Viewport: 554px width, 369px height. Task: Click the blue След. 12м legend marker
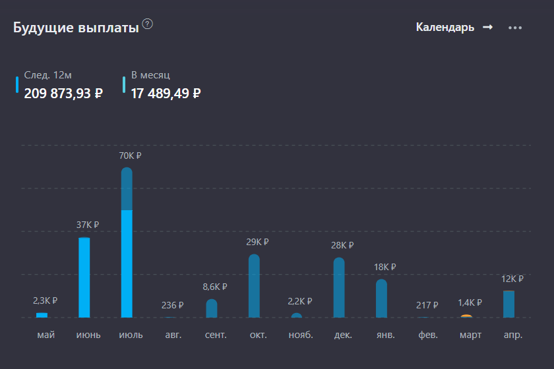tap(17, 85)
